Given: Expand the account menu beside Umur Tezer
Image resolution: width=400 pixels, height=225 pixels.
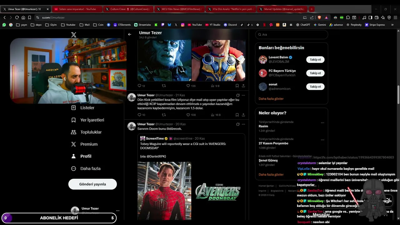Looking at the screenshot, I should 117,211.
